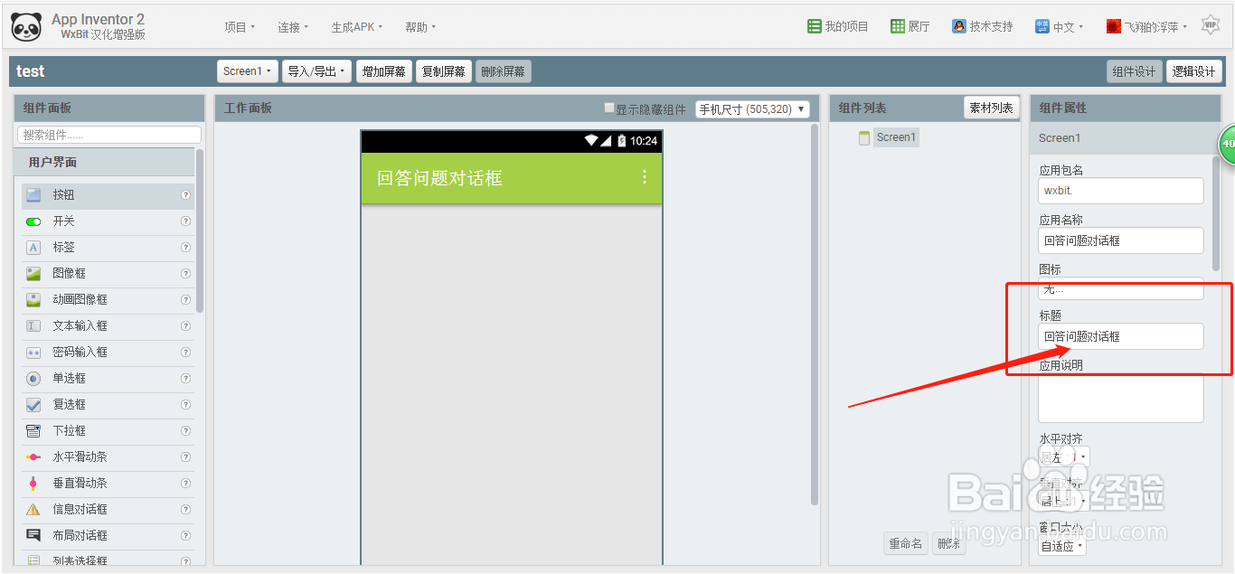Select the 单选框 radio component icon

pyautogui.click(x=33, y=379)
